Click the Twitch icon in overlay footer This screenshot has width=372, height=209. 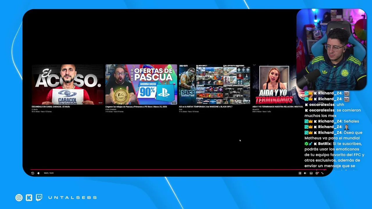click(x=39, y=198)
